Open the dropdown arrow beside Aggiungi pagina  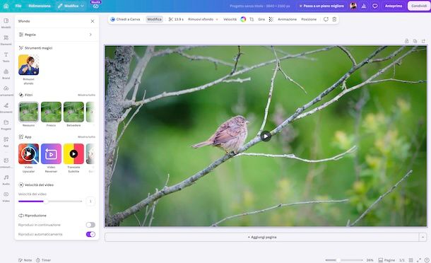423,237
